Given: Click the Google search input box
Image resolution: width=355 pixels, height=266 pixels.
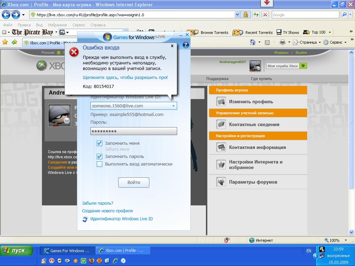Looking at the screenshot, I should pos(305,15).
